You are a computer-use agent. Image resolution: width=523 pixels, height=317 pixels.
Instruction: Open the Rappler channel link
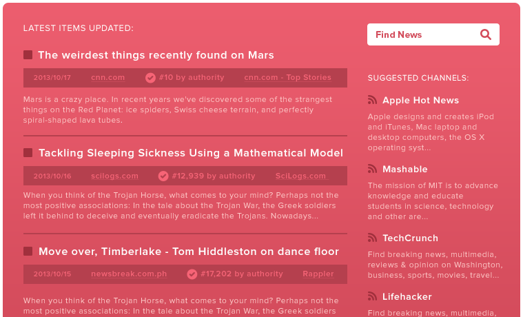coord(318,274)
